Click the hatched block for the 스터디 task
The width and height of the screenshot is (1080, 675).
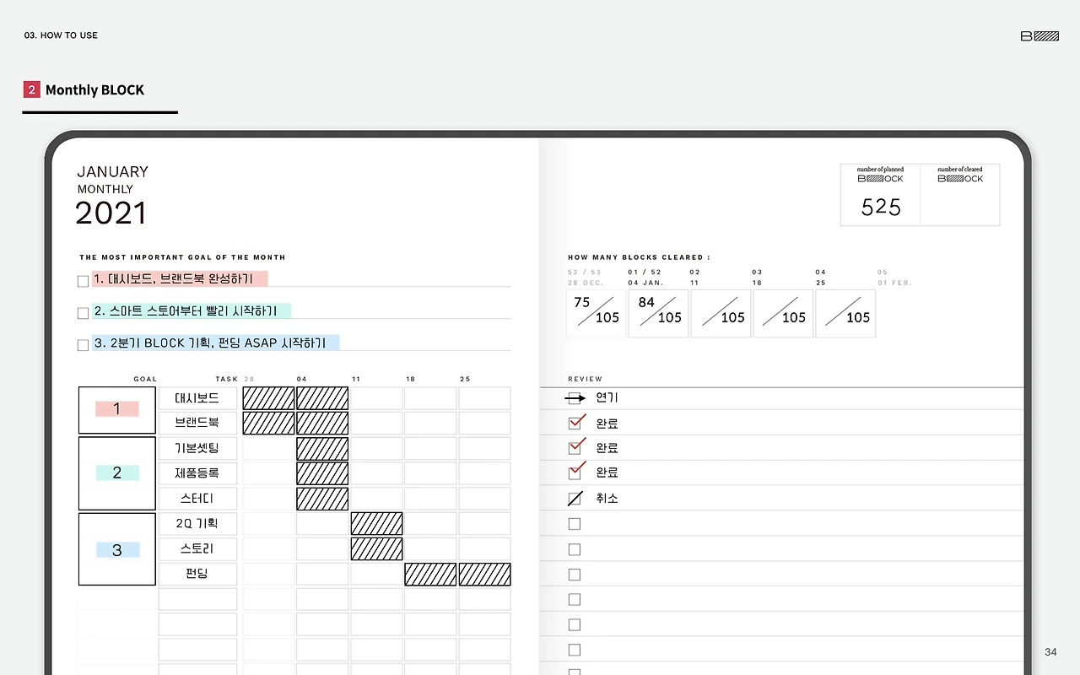321,498
